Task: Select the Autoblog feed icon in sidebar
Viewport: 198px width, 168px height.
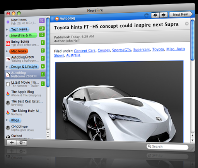Action: pyautogui.click(x=8, y=75)
